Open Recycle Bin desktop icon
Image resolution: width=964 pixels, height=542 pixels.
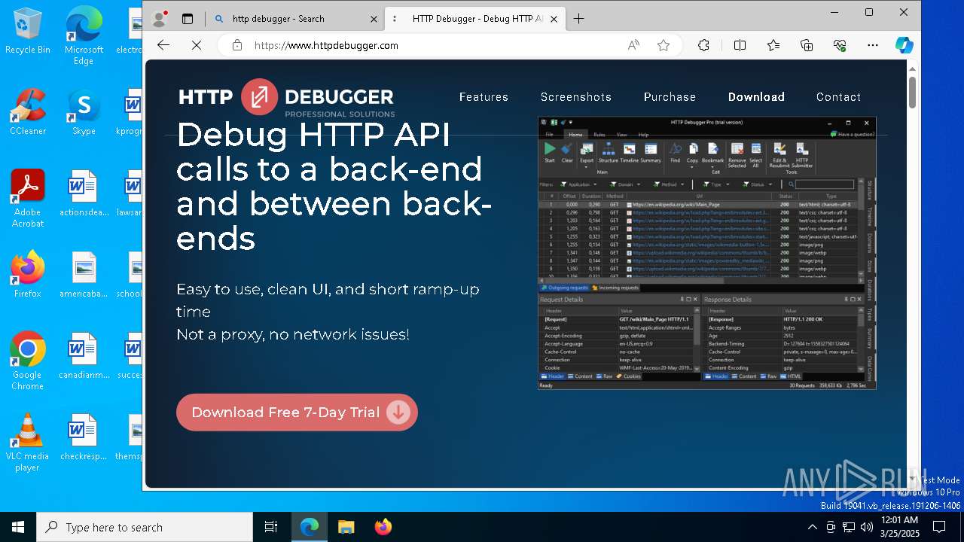(28, 31)
